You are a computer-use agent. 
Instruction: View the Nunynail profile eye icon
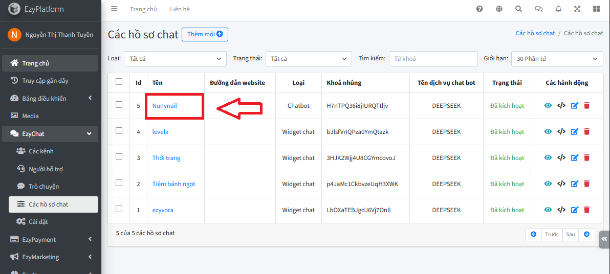click(548, 105)
